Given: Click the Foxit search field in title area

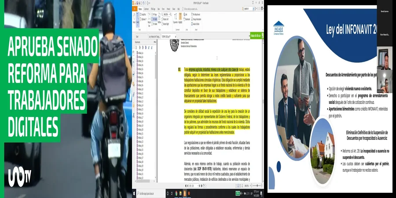Looking at the screenshot, I should 249,9.
